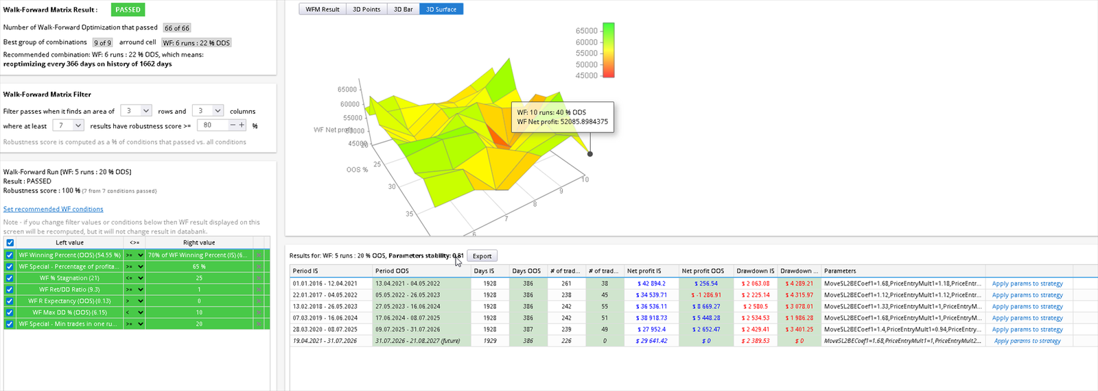Apply params to strategy for 07.03.2019 period

point(1027,318)
